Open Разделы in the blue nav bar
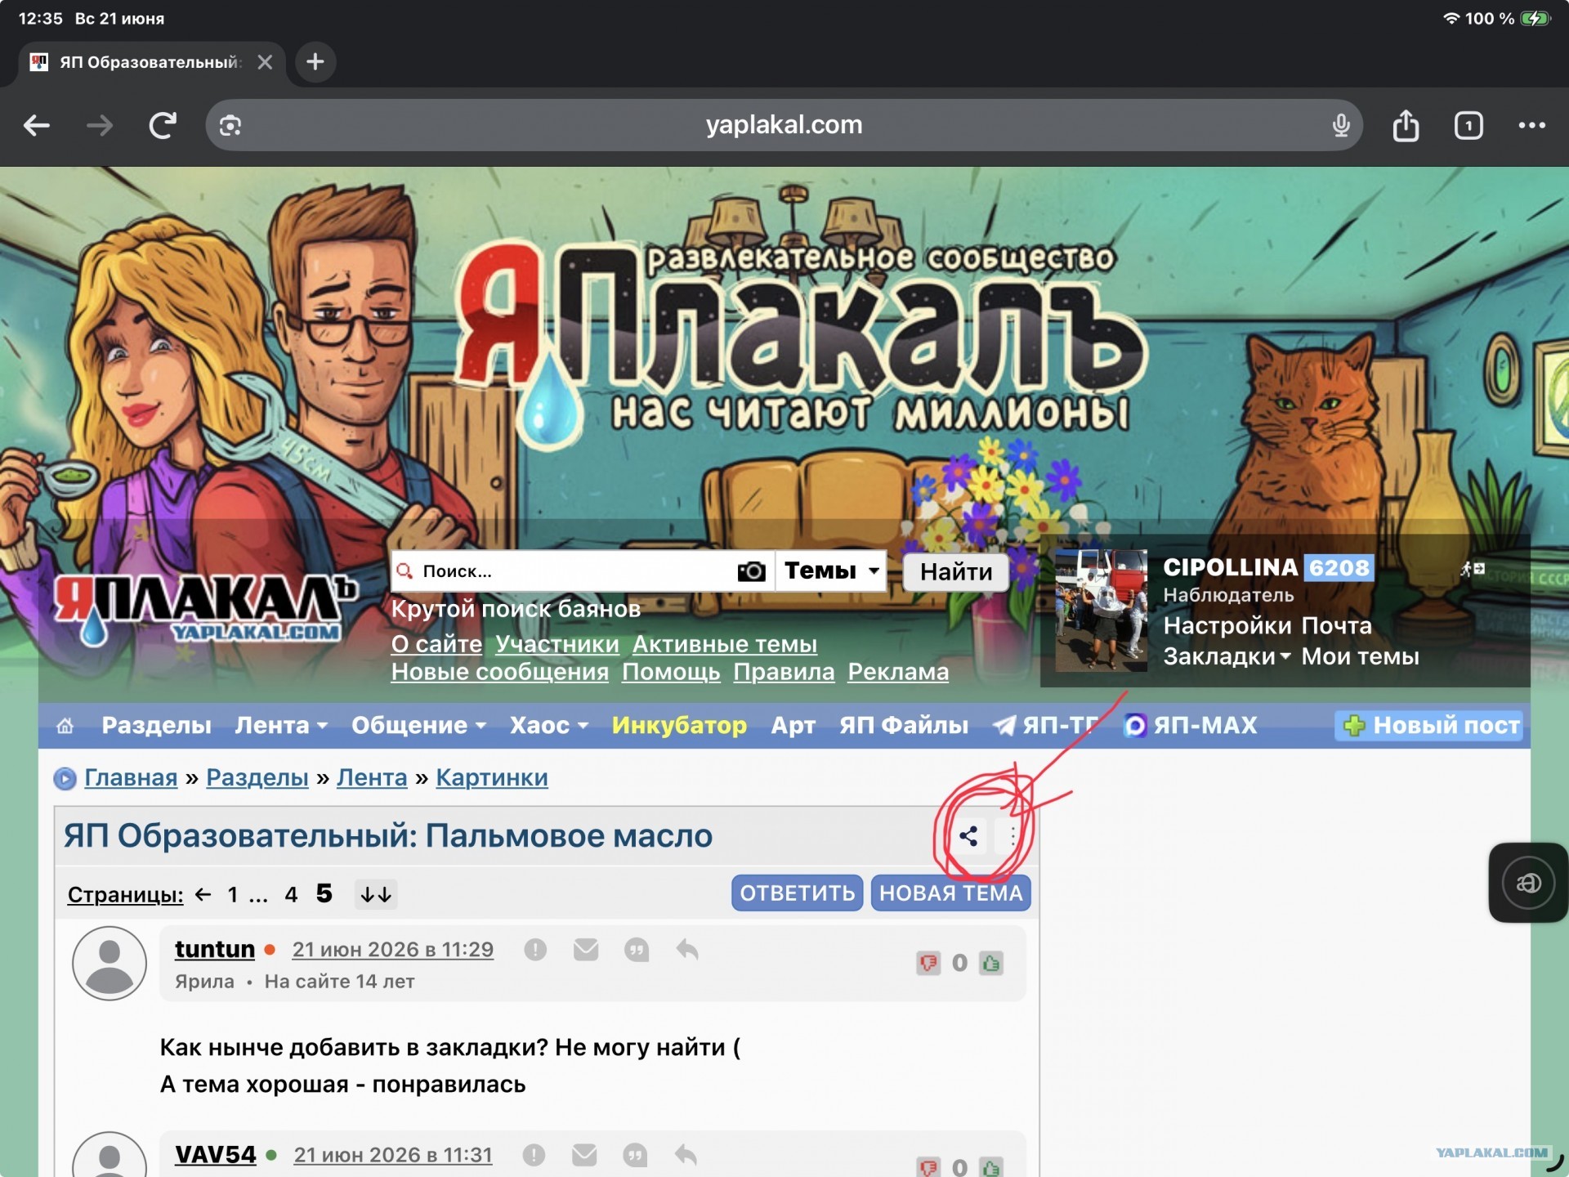Screen dimensions: 1569x1177 (156, 725)
